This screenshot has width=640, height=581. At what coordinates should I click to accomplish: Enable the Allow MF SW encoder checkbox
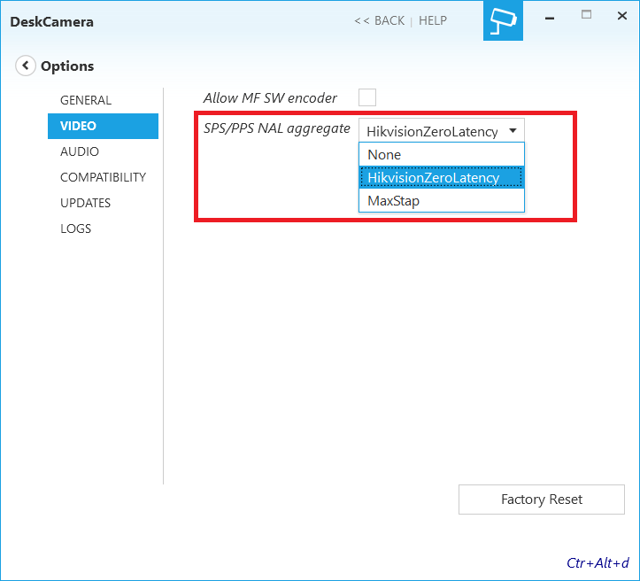[x=367, y=97]
